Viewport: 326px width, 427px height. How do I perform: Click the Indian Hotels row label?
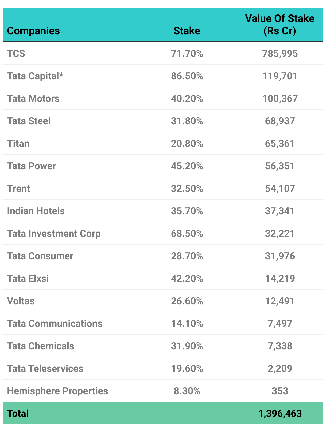pyautogui.click(x=36, y=211)
